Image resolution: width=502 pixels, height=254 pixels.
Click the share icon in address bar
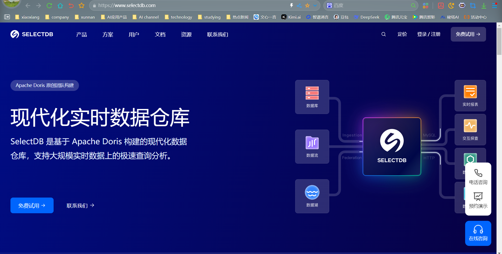299,5
